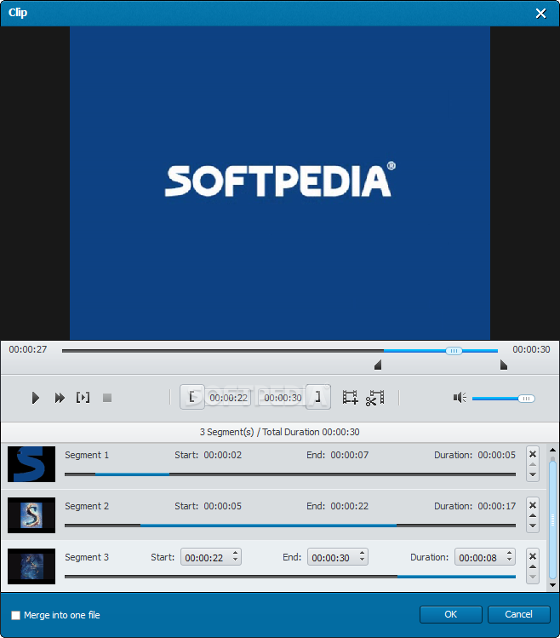The image size is (560, 638).
Task: Delete Segment 1 with its X button
Action: pyautogui.click(x=533, y=454)
